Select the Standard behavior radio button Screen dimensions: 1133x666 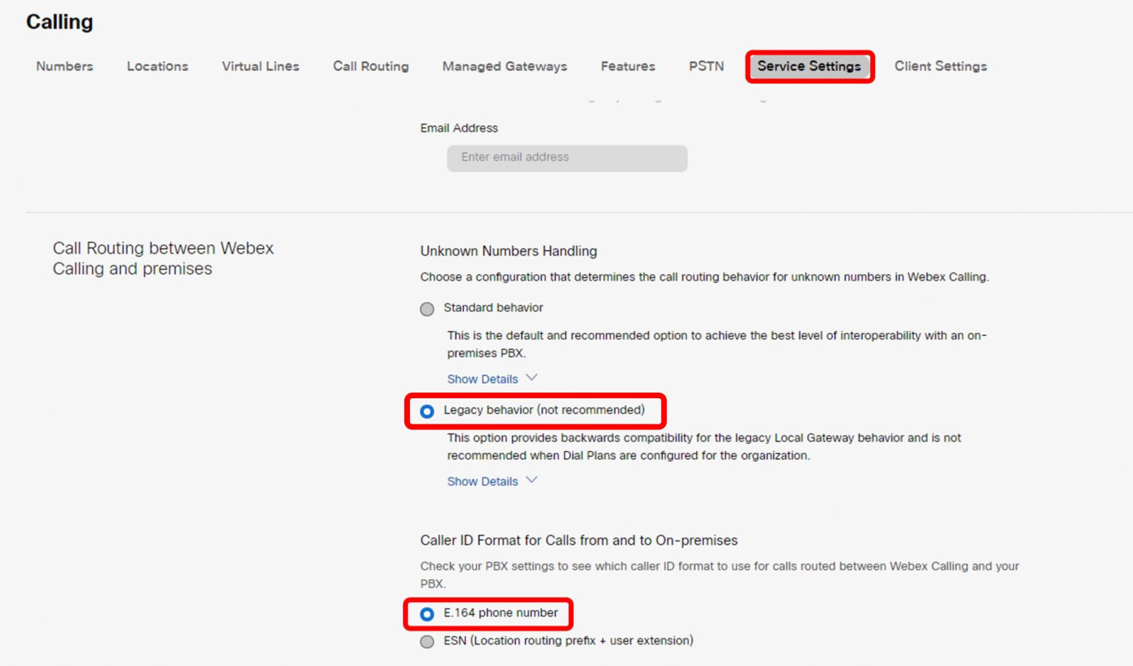(x=427, y=309)
